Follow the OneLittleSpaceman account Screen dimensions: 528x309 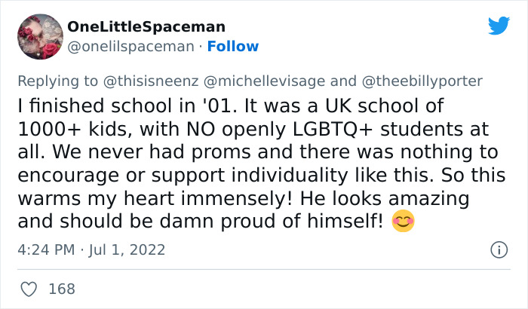pyautogui.click(x=233, y=47)
